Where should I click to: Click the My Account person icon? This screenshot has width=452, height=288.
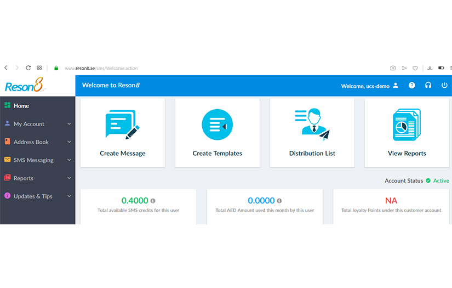8,123
